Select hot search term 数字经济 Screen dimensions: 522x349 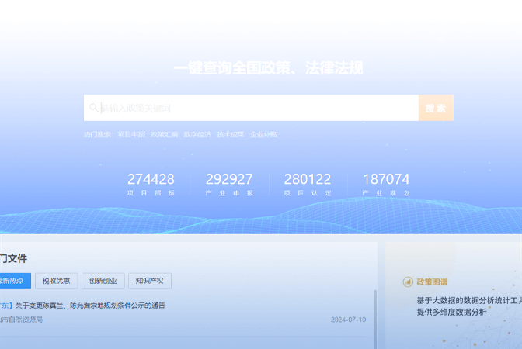pyautogui.click(x=197, y=134)
